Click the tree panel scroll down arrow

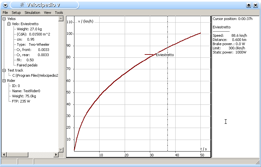tap(61, 150)
